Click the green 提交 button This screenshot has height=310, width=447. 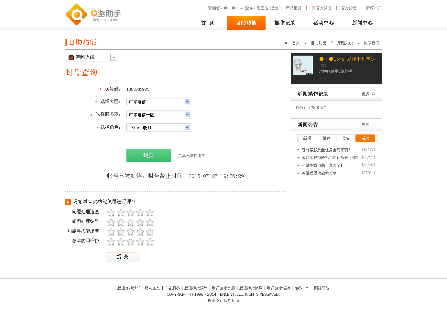click(149, 155)
